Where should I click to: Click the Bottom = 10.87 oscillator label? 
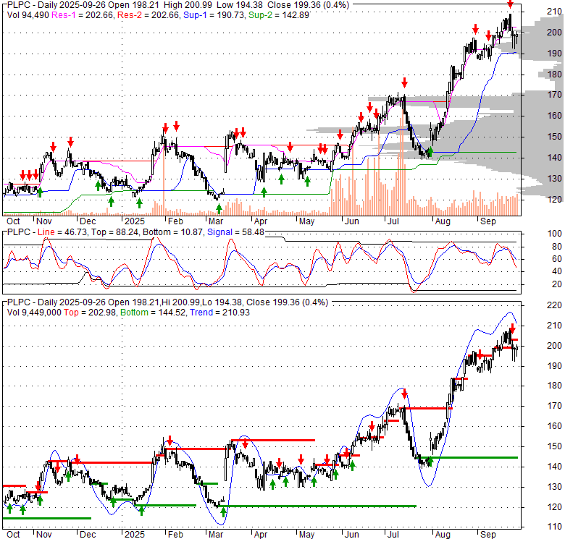tap(172, 232)
